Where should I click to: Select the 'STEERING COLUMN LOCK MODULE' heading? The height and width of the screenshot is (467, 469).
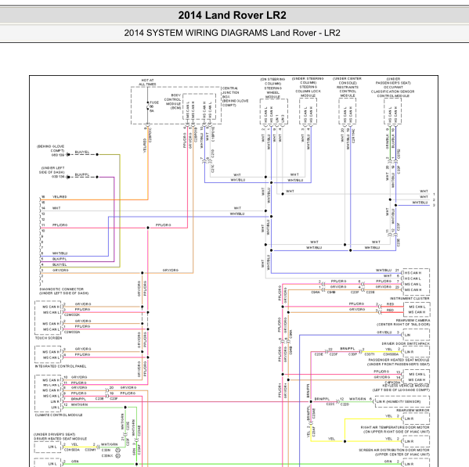click(308, 91)
